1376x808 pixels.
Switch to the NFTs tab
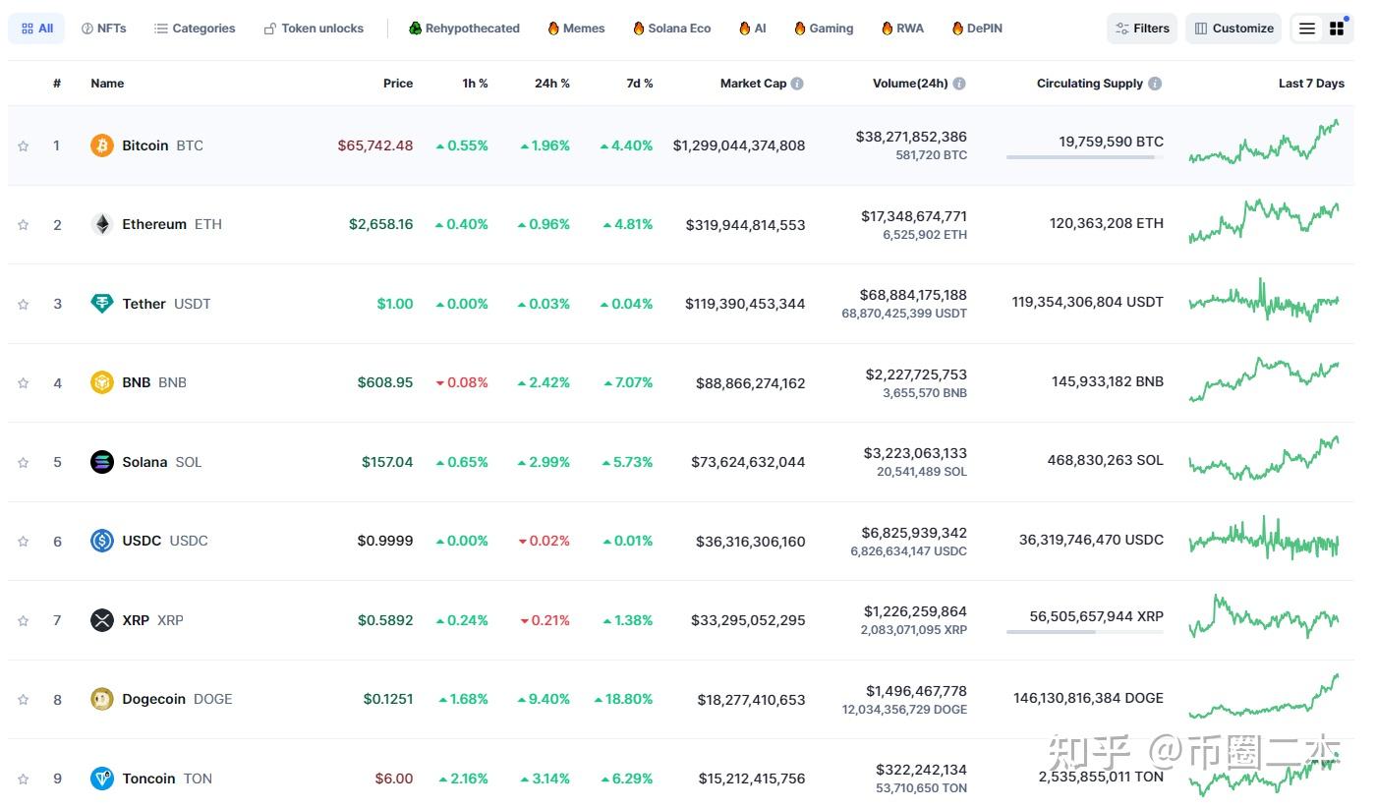point(103,29)
